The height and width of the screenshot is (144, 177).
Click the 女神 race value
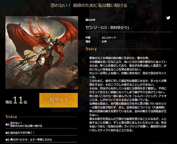[104, 42]
